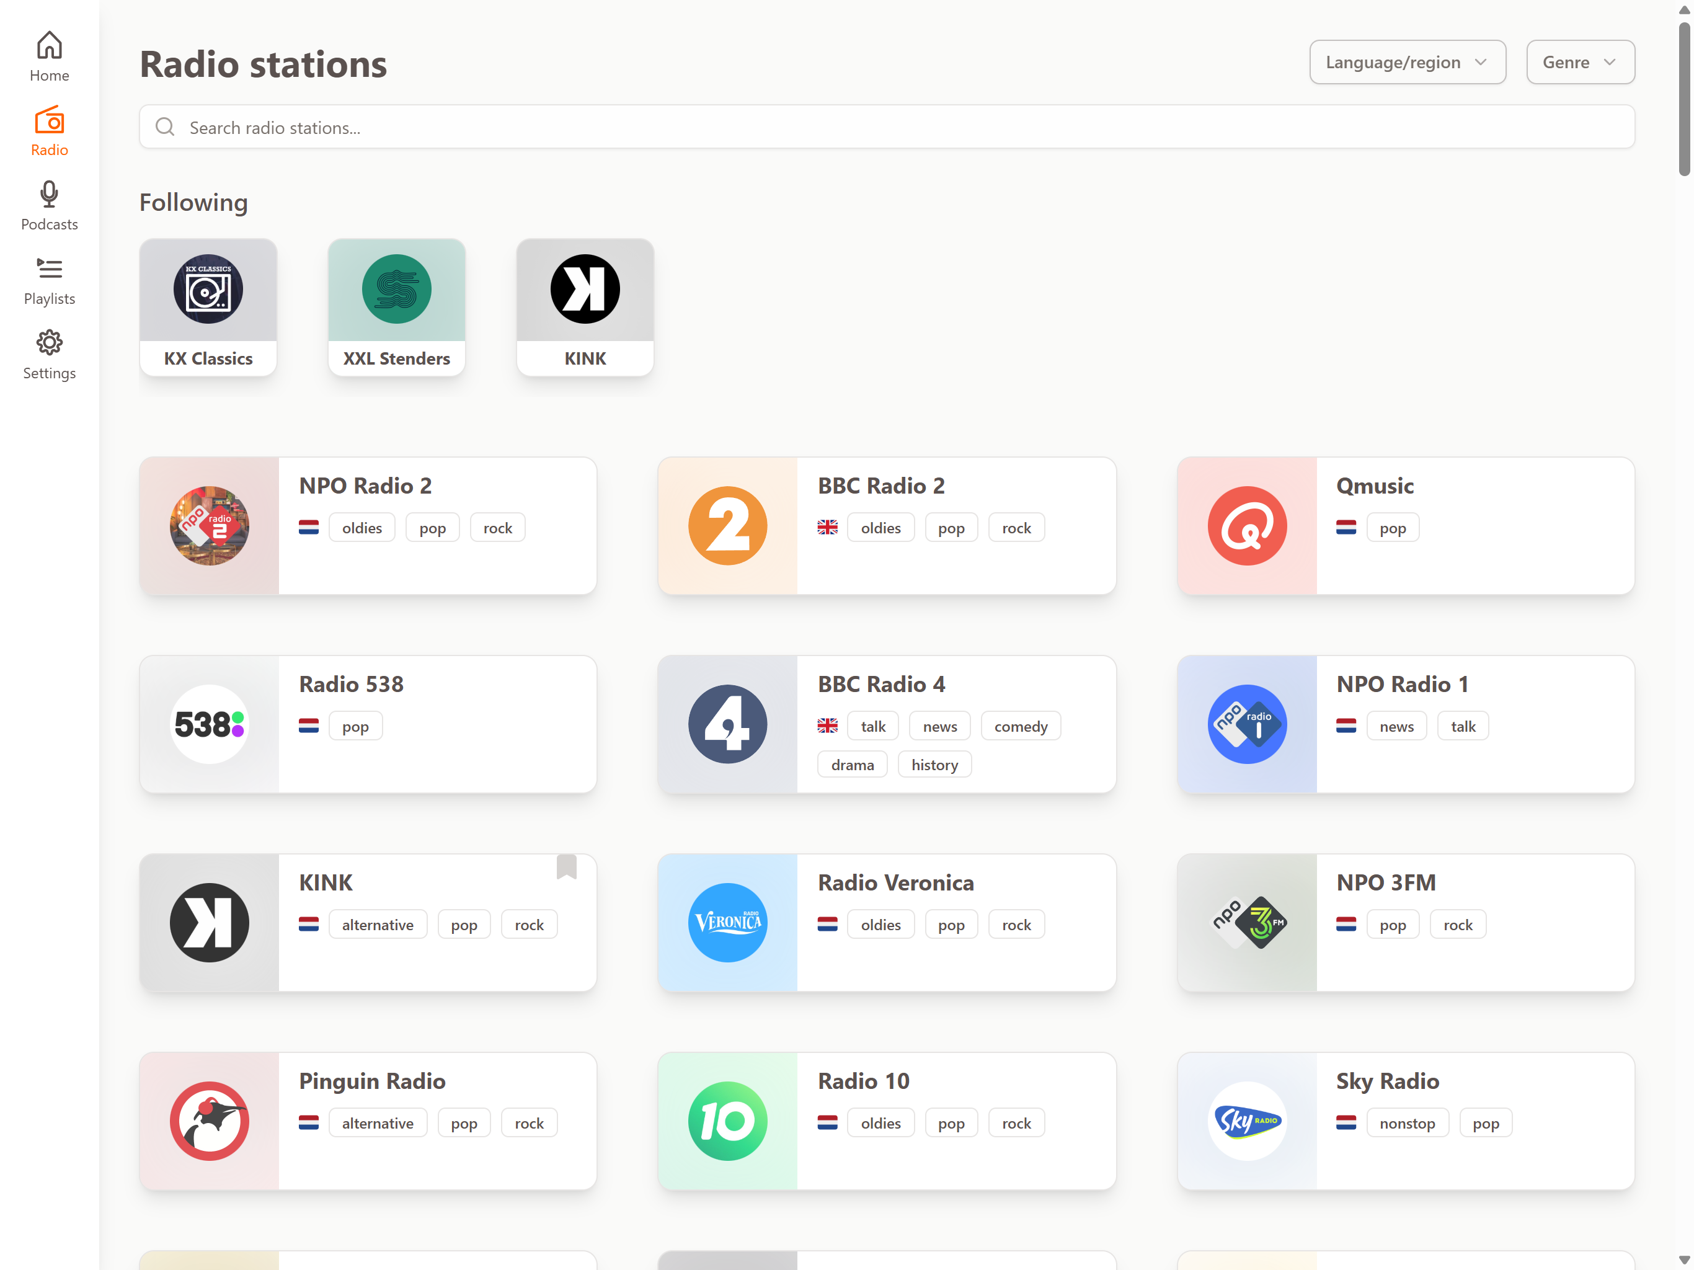Expand the Language/region dropdown
The image size is (1694, 1270).
(x=1408, y=62)
